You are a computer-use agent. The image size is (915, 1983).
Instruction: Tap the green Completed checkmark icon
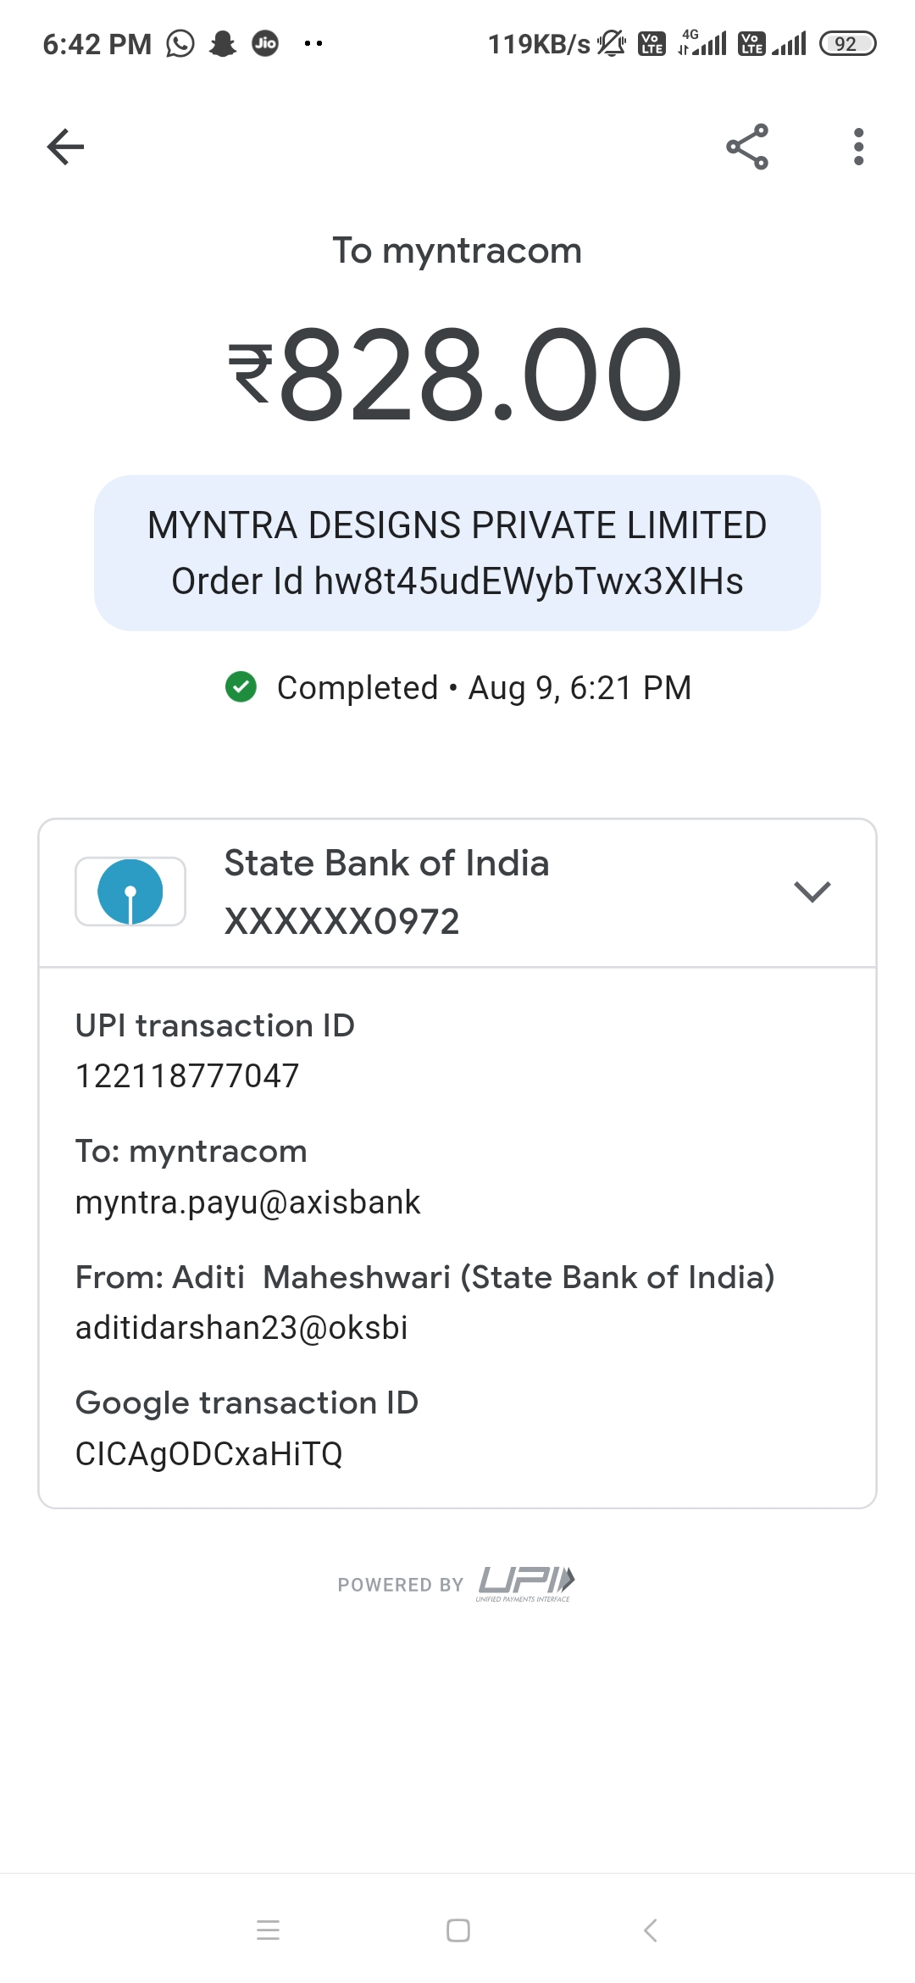(241, 687)
